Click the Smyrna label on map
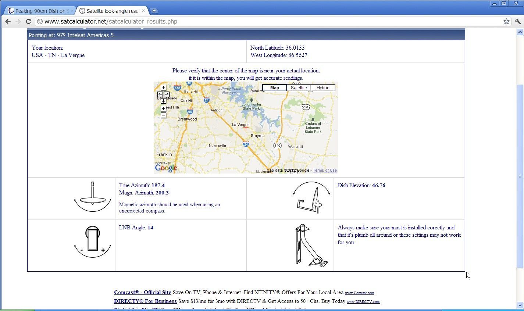This screenshot has width=524, height=311. pos(257,136)
